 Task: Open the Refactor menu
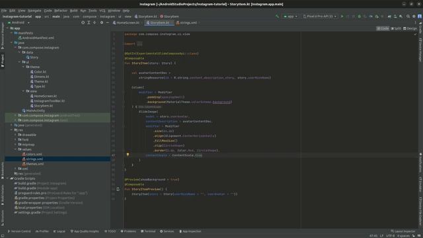pyautogui.click(x=61, y=11)
